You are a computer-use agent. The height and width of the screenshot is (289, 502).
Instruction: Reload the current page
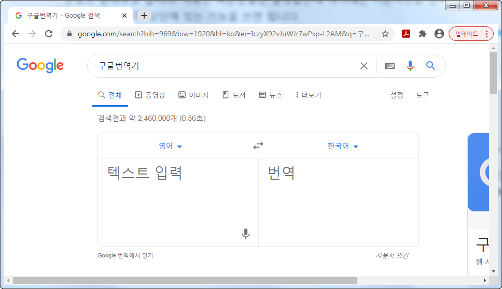(x=49, y=34)
